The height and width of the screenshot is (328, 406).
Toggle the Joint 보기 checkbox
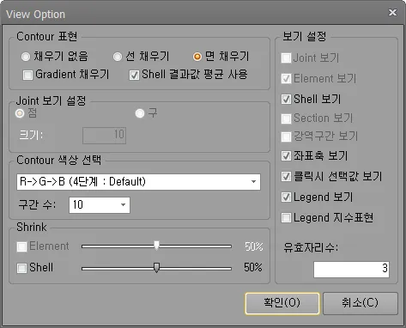pos(286,58)
